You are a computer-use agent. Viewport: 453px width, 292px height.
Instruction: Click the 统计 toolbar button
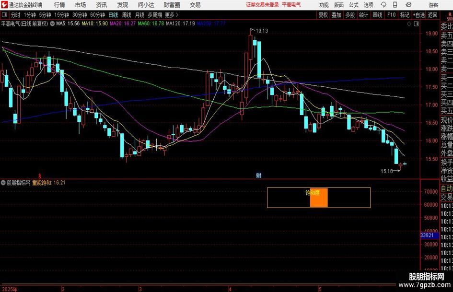tap(364, 15)
